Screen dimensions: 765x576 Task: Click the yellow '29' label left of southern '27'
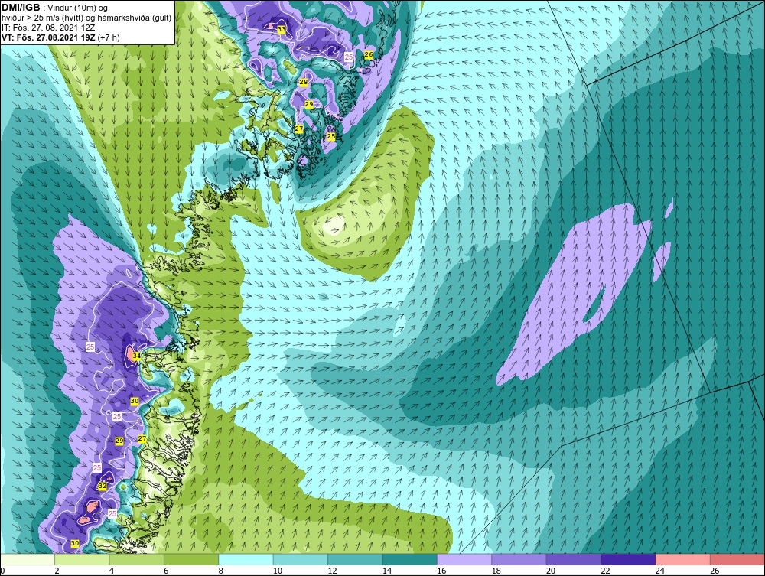coord(119,441)
